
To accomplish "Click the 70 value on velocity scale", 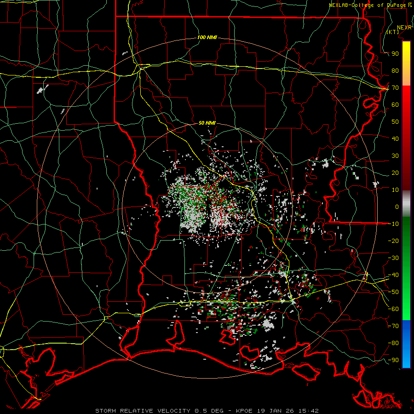I will click(395, 88).
